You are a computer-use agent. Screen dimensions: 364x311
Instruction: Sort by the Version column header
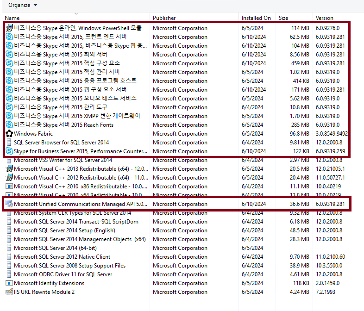[324, 18]
